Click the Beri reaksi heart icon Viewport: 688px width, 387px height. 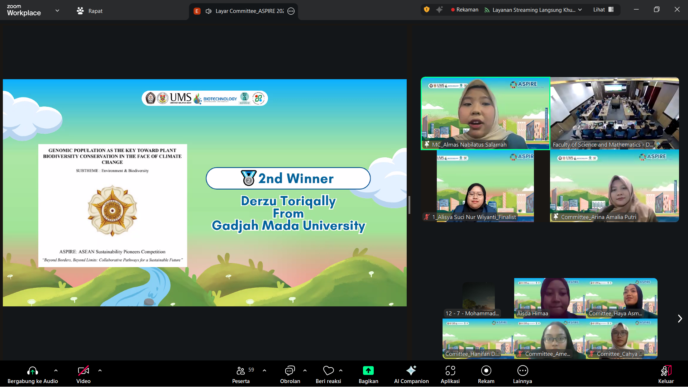point(328,371)
